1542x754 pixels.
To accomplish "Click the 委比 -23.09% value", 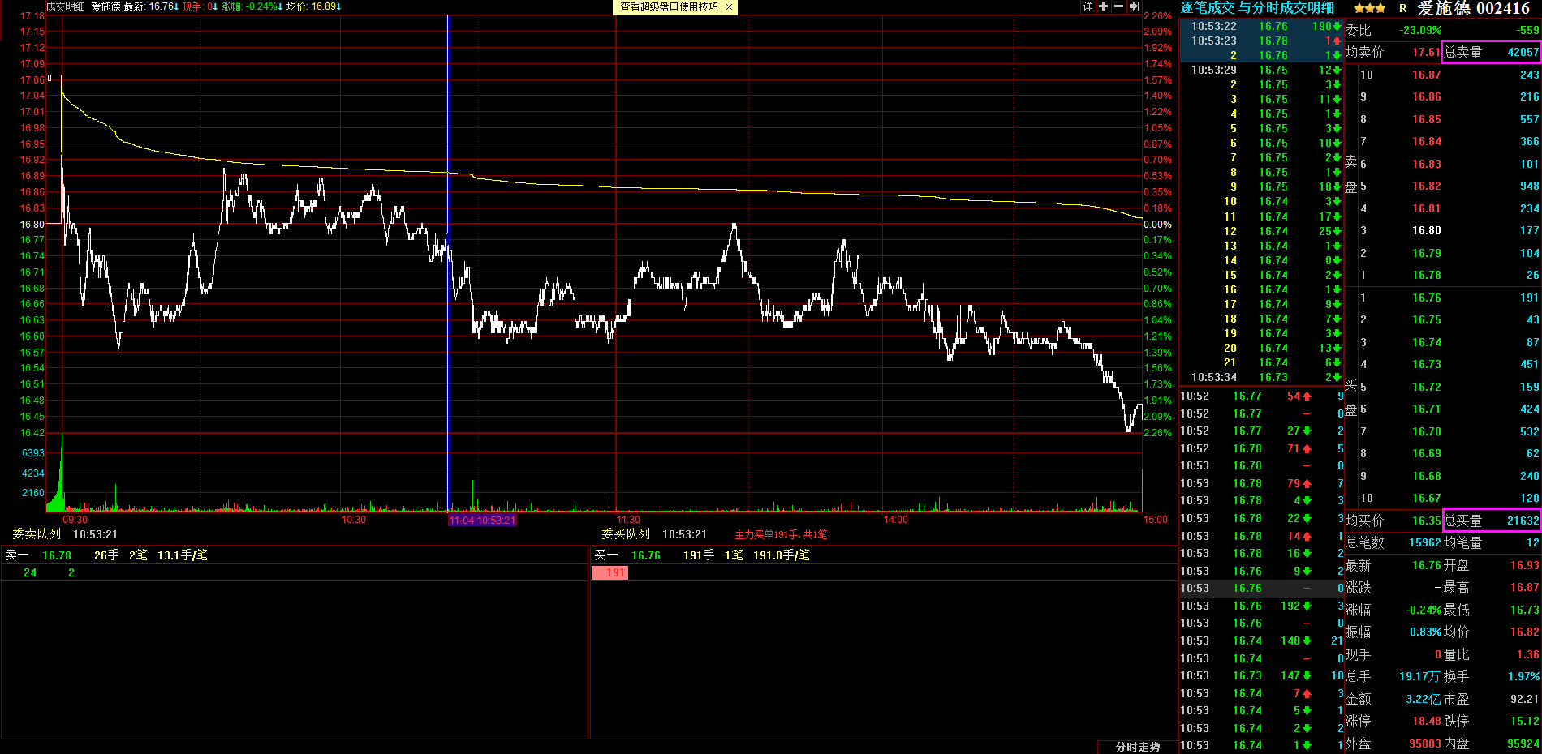I will [1421, 30].
